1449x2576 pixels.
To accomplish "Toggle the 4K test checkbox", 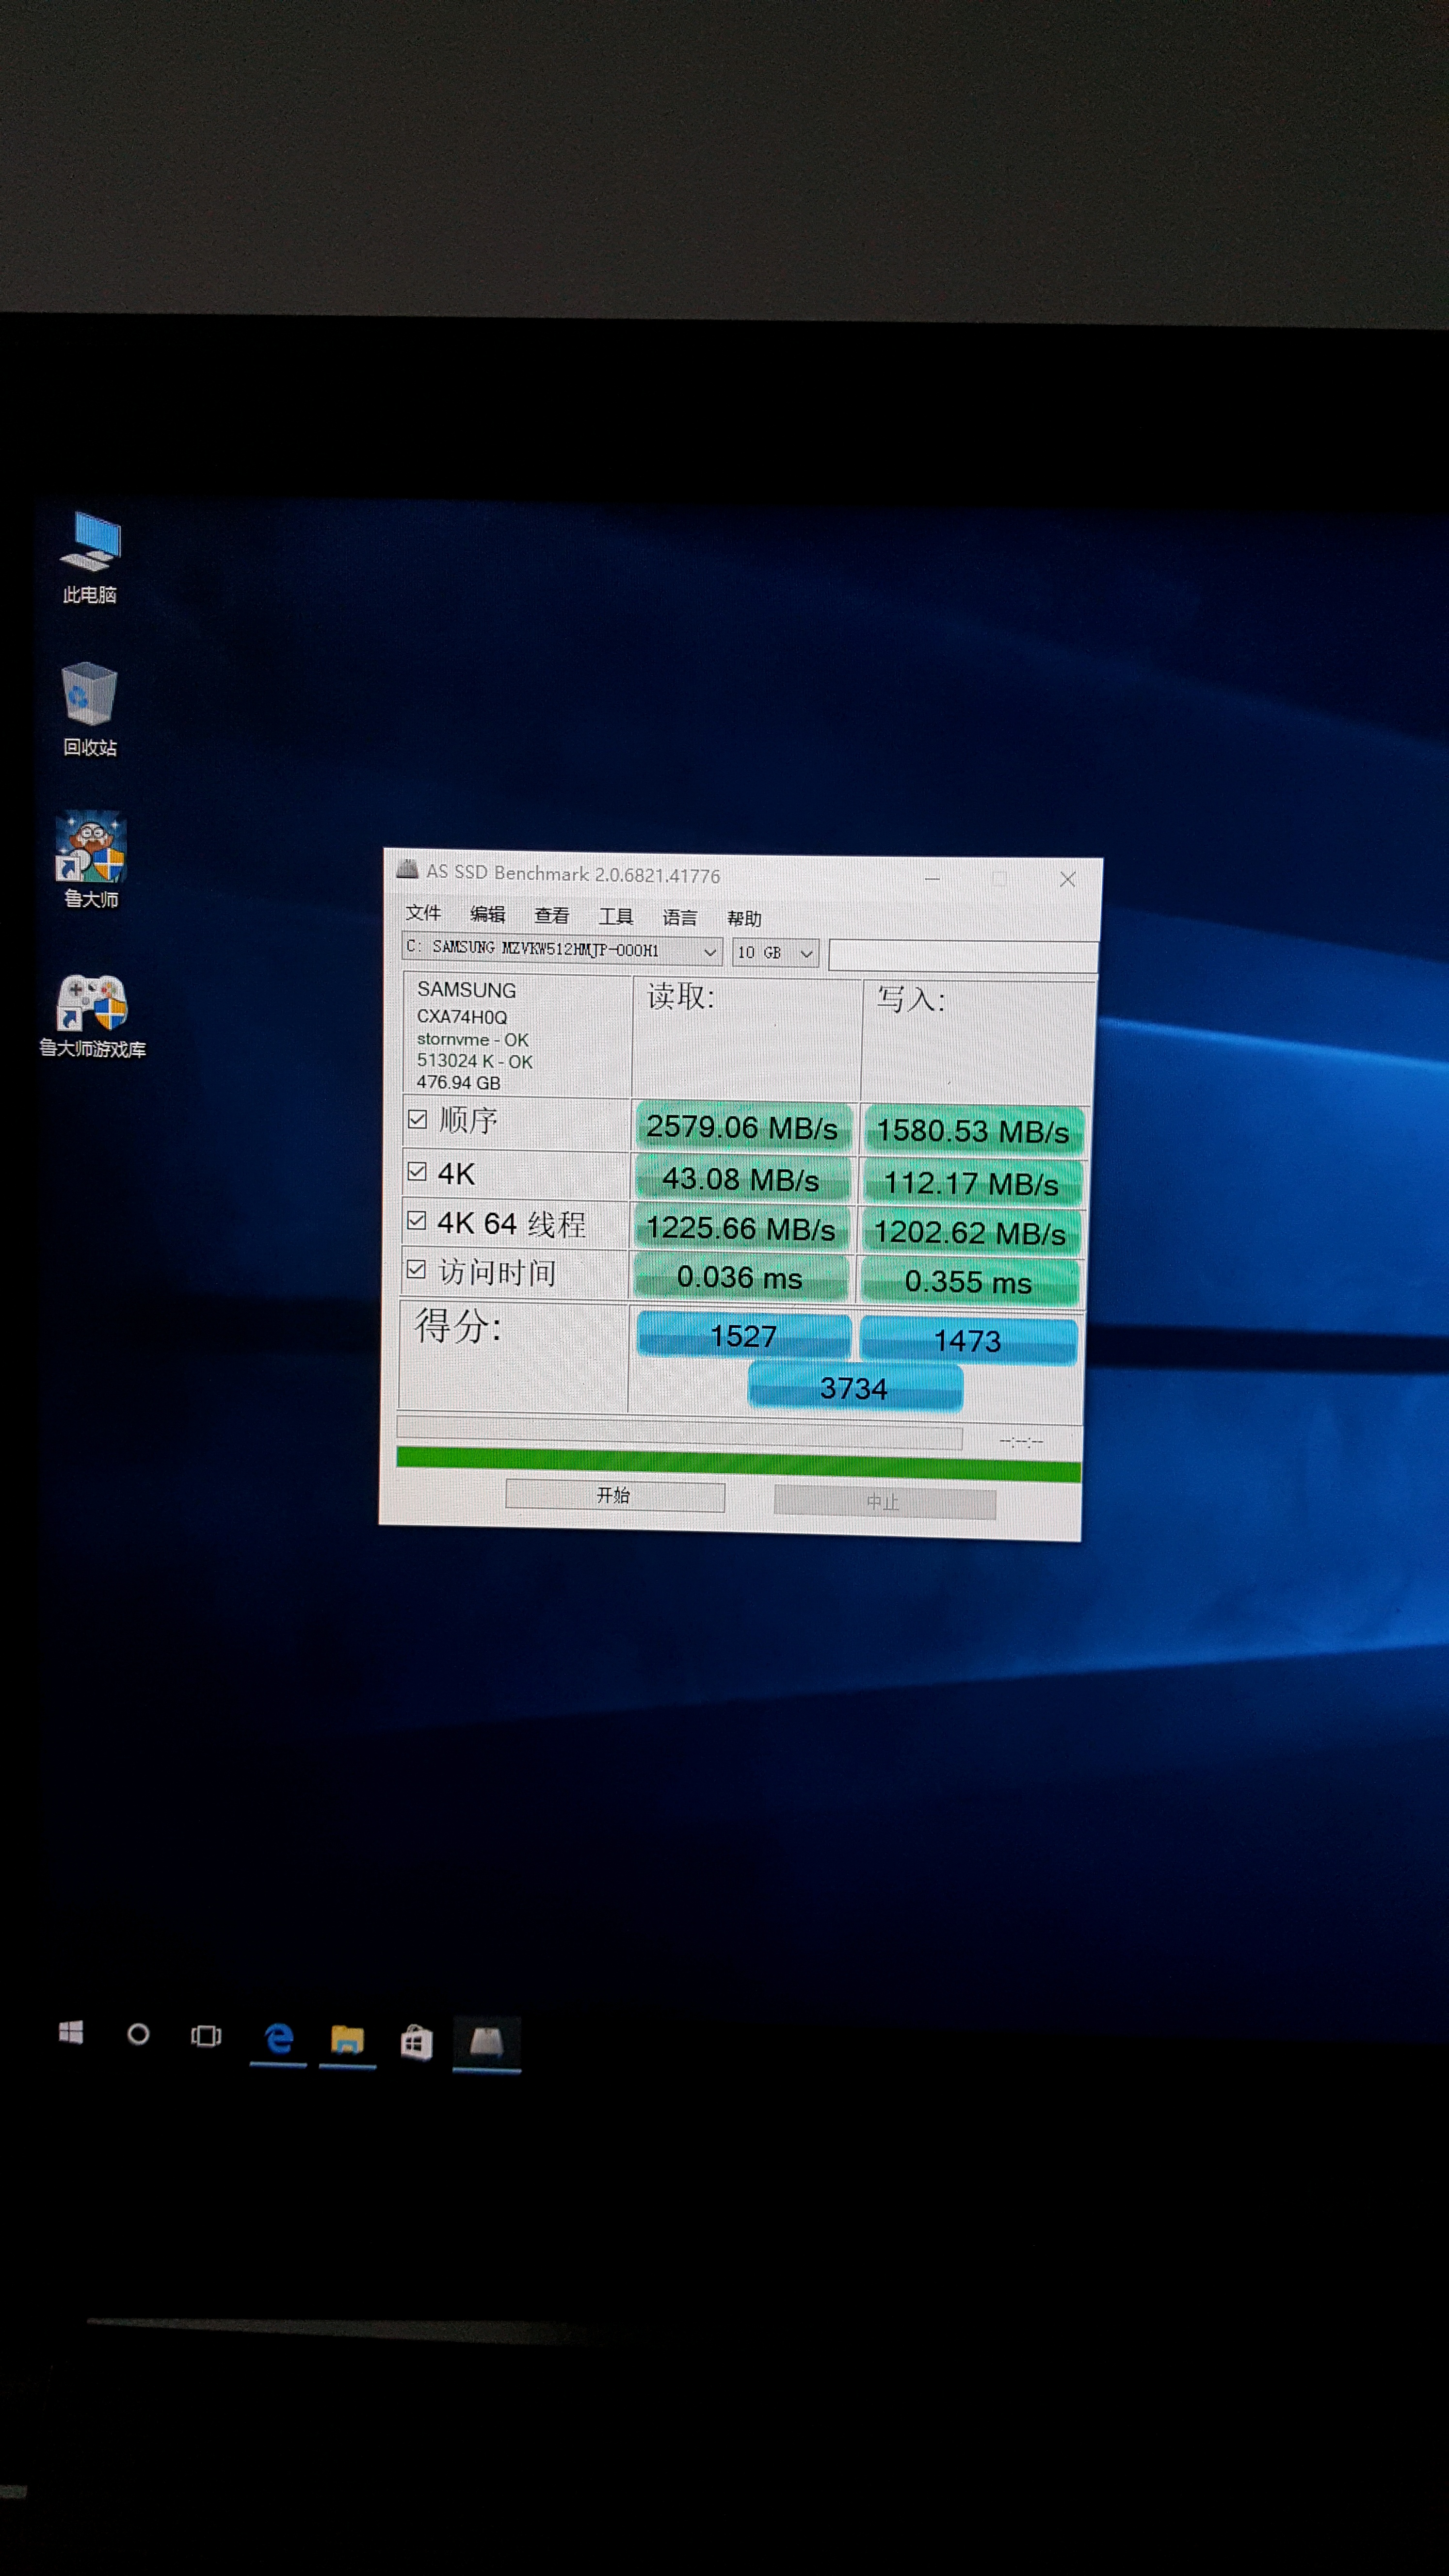I will pyautogui.click(x=417, y=1171).
